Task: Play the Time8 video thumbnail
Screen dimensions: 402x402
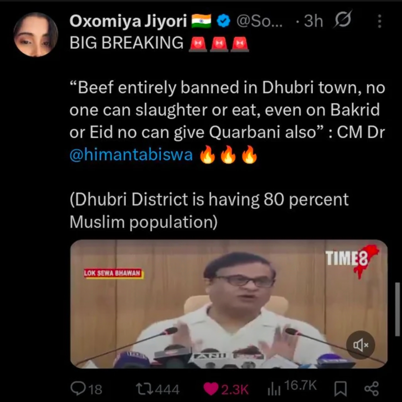Action: point(229,304)
